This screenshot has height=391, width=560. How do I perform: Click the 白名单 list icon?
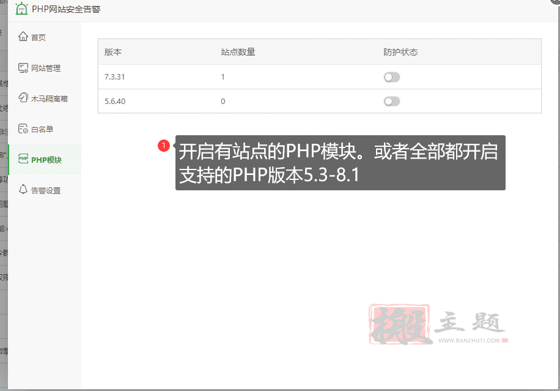pos(23,128)
